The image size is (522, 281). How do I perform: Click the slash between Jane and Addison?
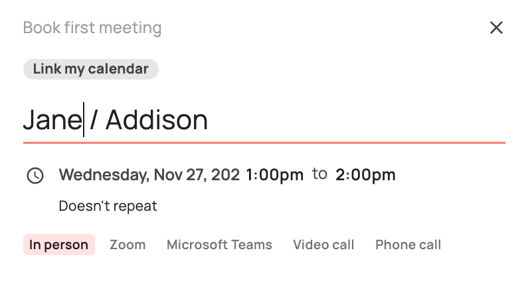click(94, 119)
